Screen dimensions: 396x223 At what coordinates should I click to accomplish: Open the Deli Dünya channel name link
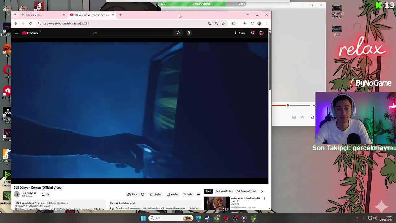point(28,193)
